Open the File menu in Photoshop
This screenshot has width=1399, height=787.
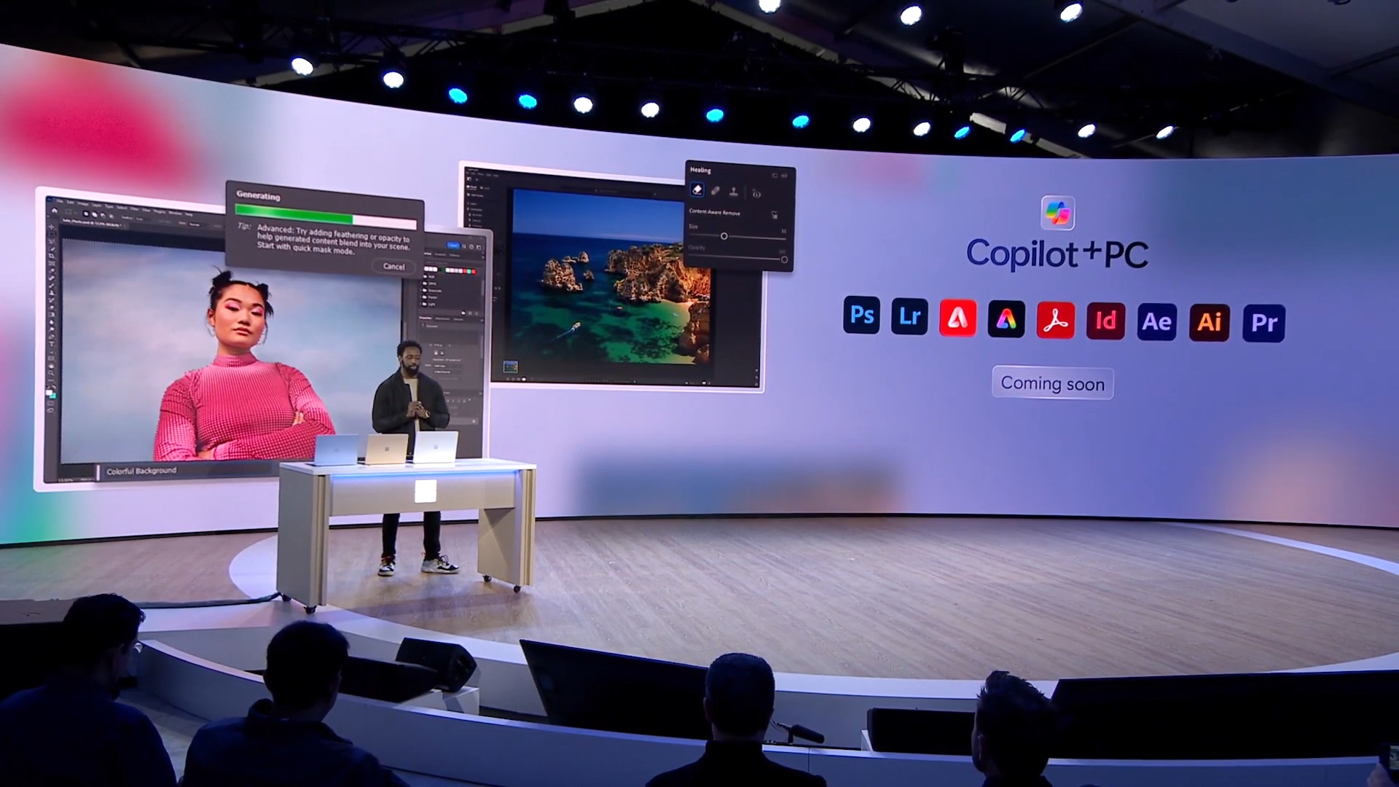(x=60, y=201)
